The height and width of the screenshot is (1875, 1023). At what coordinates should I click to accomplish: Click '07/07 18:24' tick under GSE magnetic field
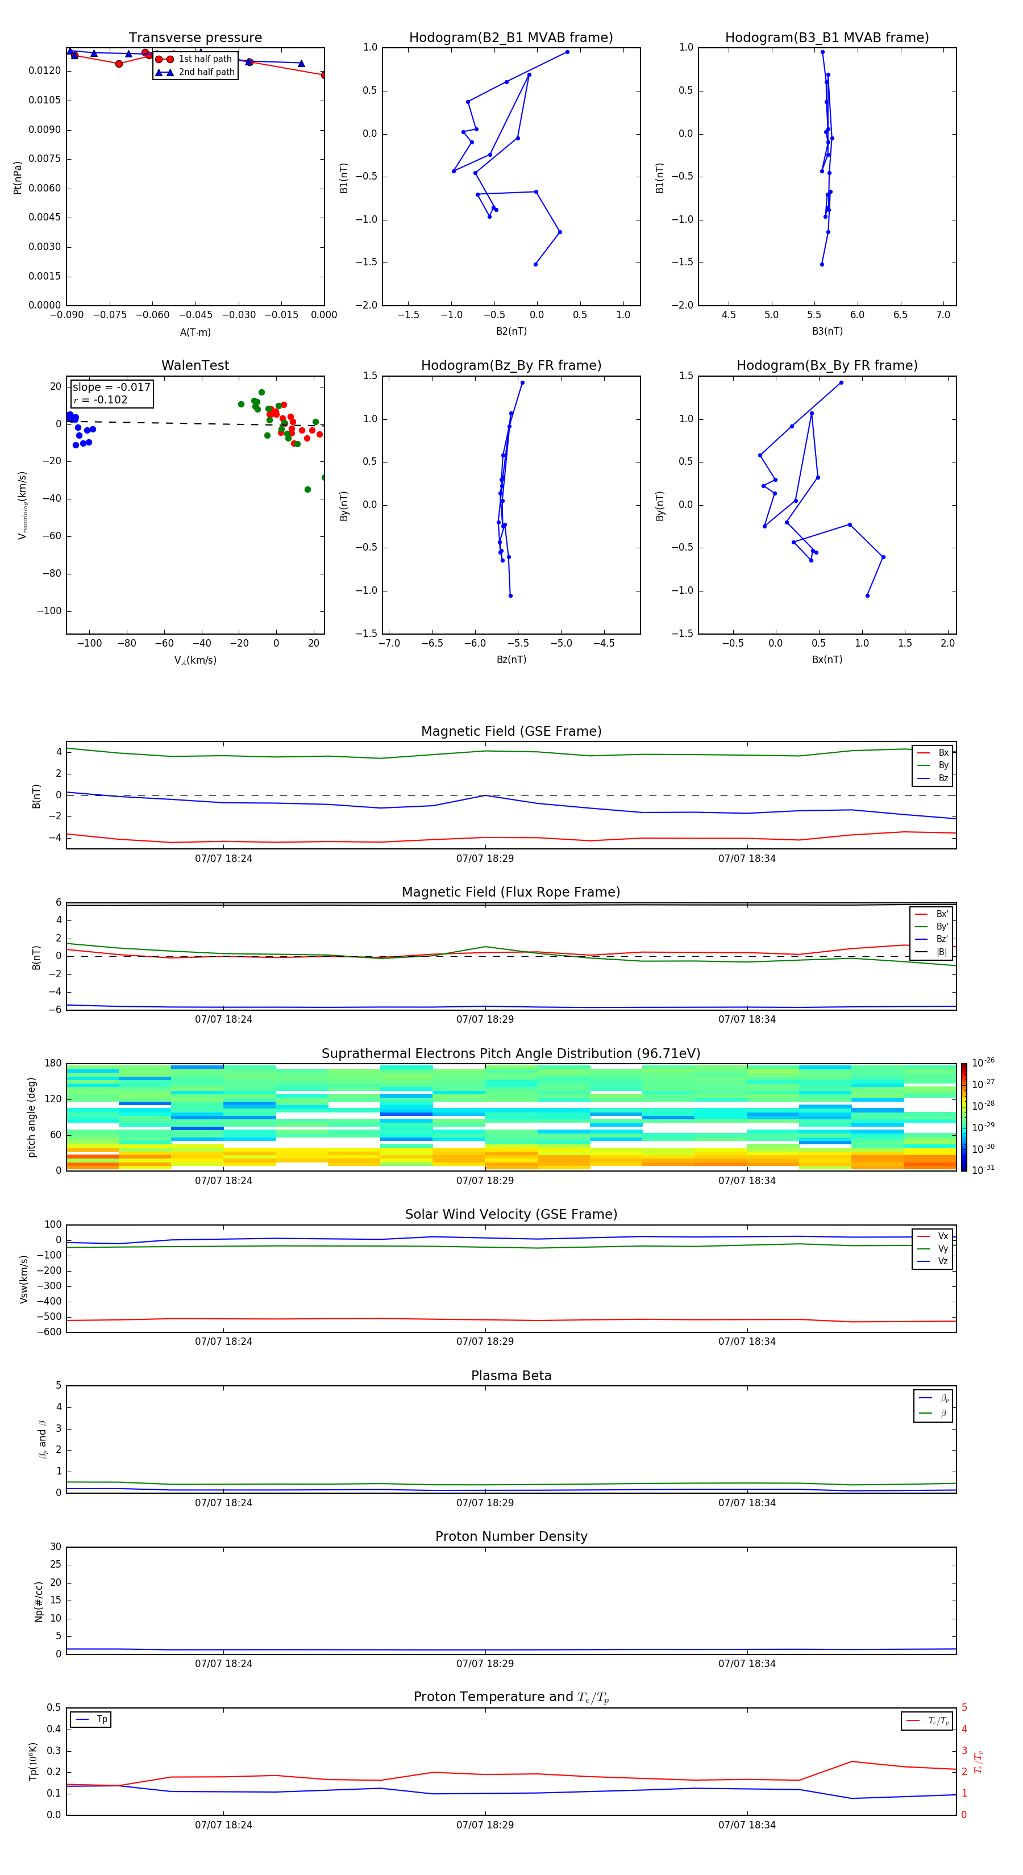click(x=223, y=859)
